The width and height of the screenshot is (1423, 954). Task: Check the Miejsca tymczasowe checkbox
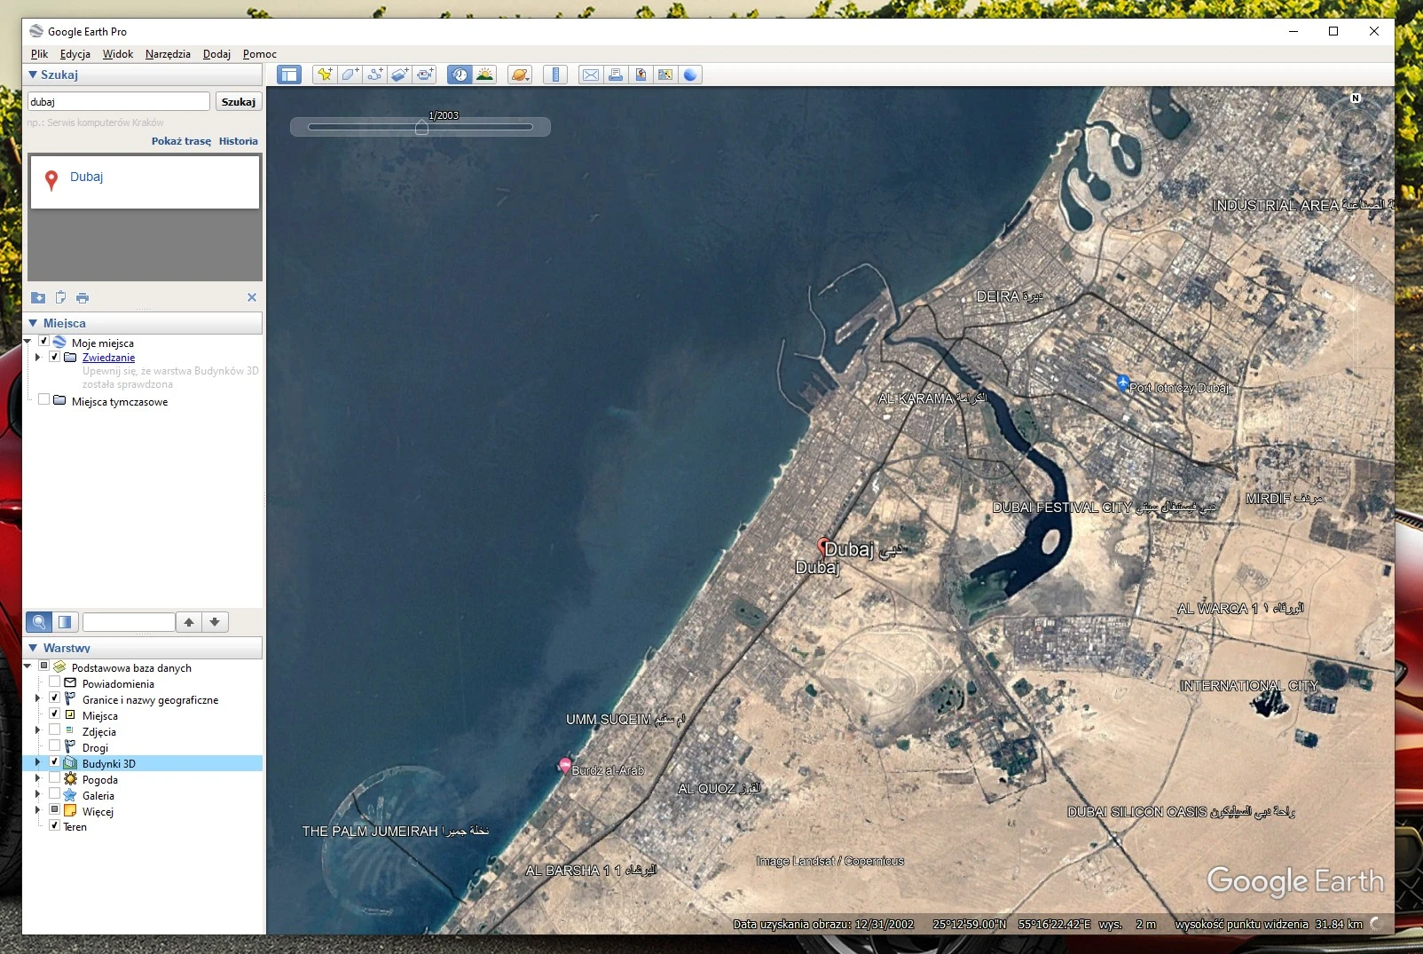pos(43,400)
